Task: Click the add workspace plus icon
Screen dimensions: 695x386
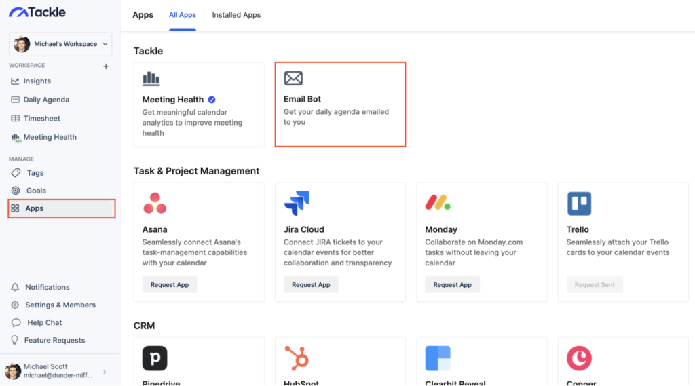Action: coord(106,66)
